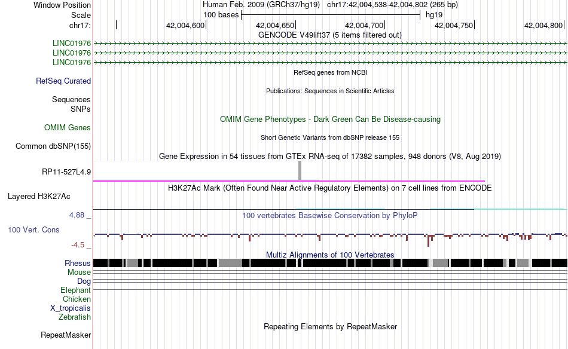Click the Scale label
The width and height of the screenshot is (568, 349).
coord(81,15)
